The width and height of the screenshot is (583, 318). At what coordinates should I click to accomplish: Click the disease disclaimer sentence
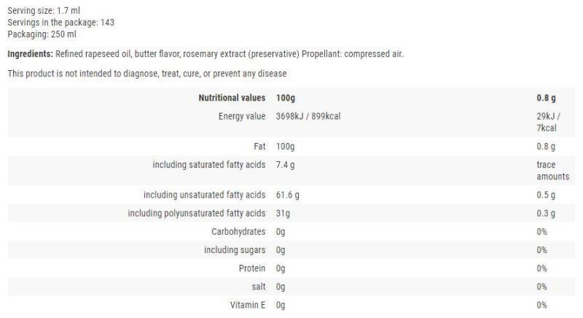point(147,74)
